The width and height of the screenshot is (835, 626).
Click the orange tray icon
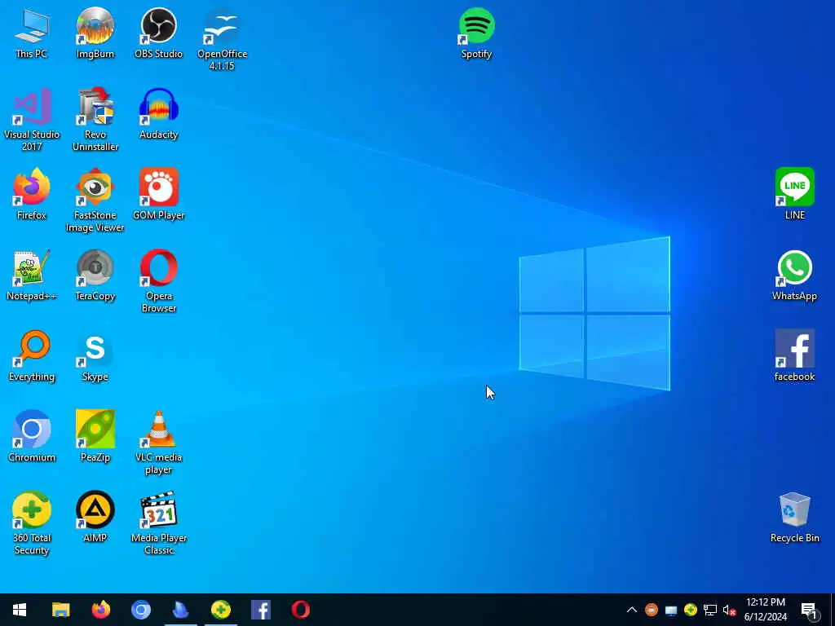652,610
